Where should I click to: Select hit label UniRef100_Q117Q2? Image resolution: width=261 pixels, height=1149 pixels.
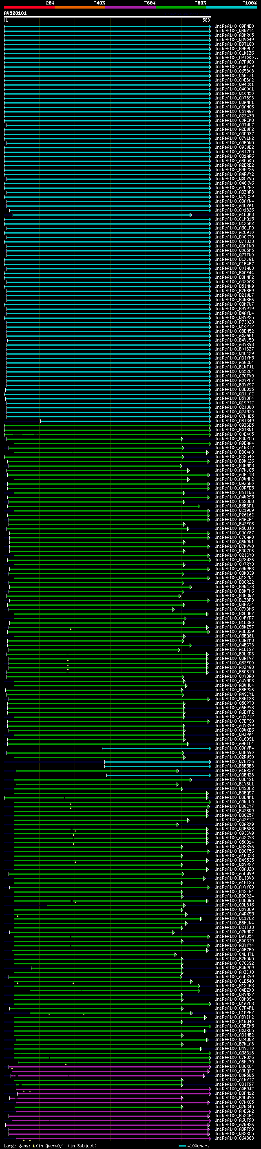[234, 918]
